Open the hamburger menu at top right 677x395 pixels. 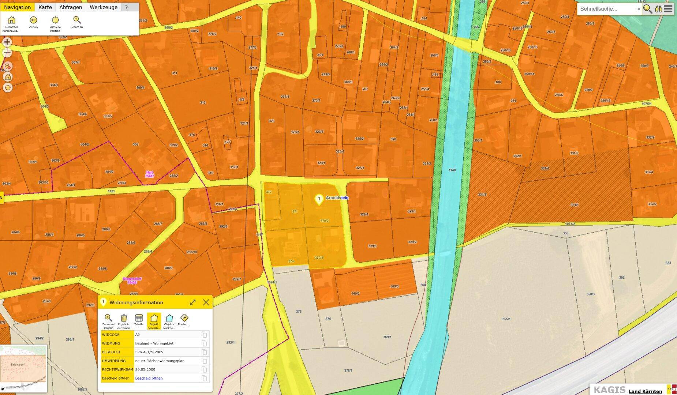(x=668, y=9)
